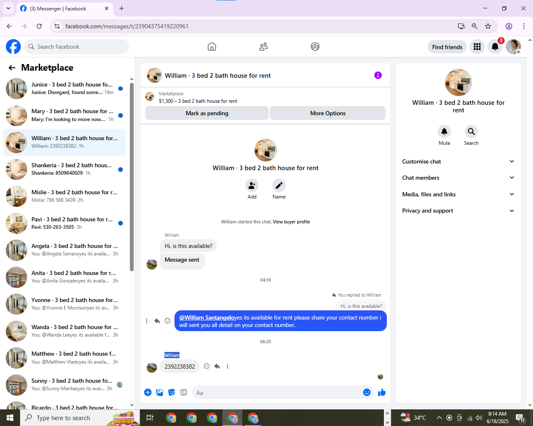Open Shankeria conversation in Marketplace list

pos(65,169)
